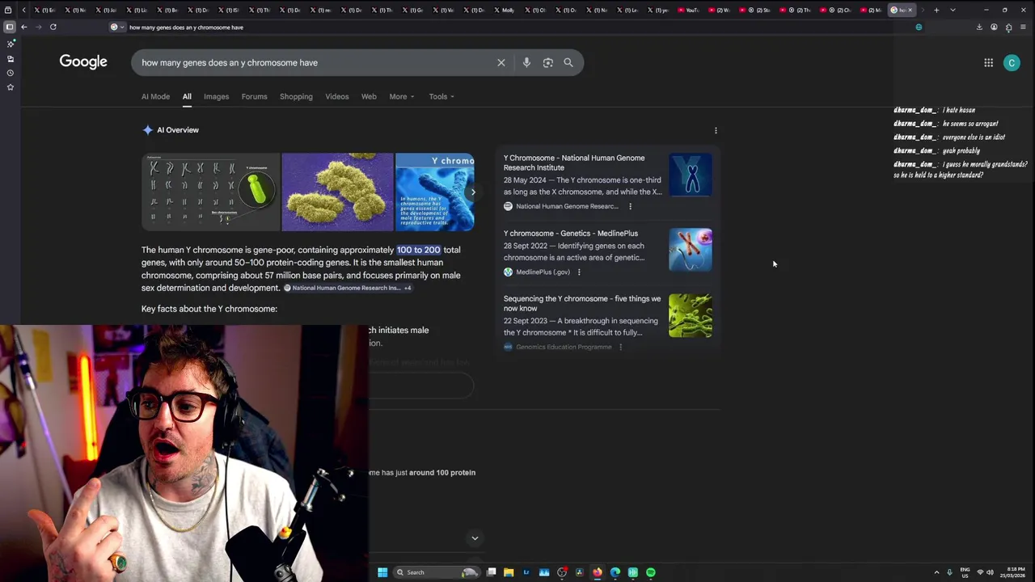Open the ENG US language switcher
The height and width of the screenshot is (582, 1035).
pyautogui.click(x=965, y=572)
